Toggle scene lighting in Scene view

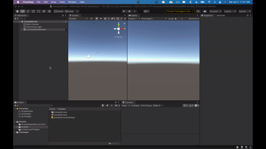click(x=96, y=19)
